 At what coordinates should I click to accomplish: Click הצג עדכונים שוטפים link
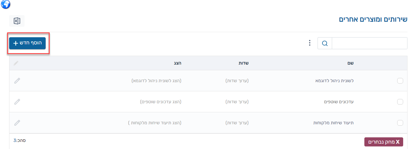[161, 102]
